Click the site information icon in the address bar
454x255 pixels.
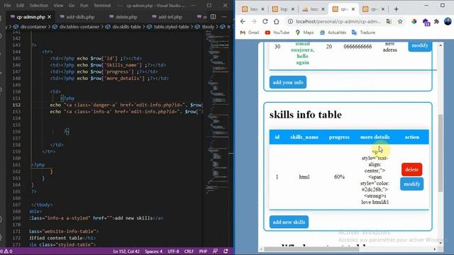(x=290, y=21)
